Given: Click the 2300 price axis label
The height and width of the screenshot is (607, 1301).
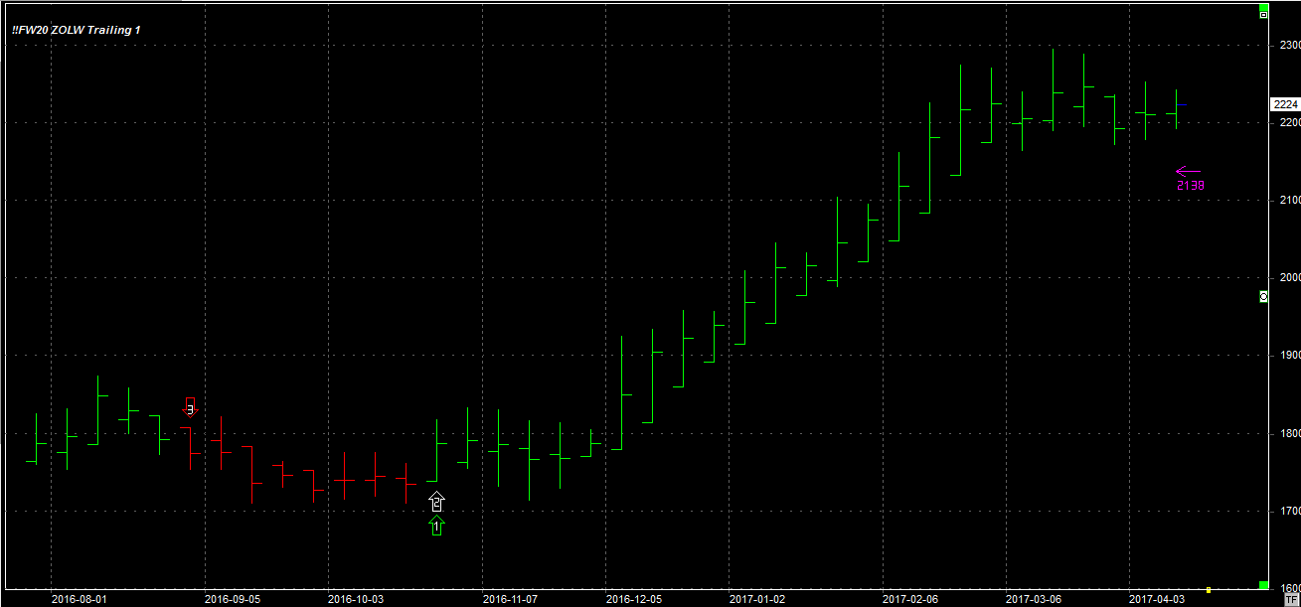Looking at the screenshot, I should click(1289, 46).
